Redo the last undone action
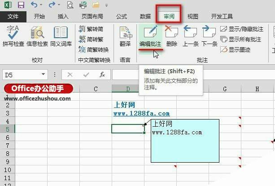Screen dimensions: 275x186 coord(52,5)
